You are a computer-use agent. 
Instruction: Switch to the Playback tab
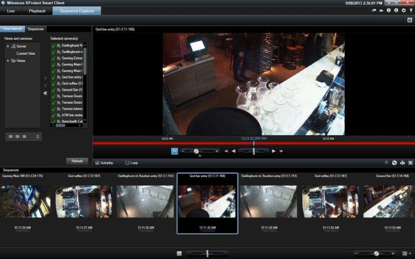tap(37, 11)
